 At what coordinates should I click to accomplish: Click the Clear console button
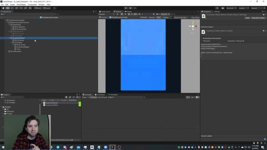point(84,97)
